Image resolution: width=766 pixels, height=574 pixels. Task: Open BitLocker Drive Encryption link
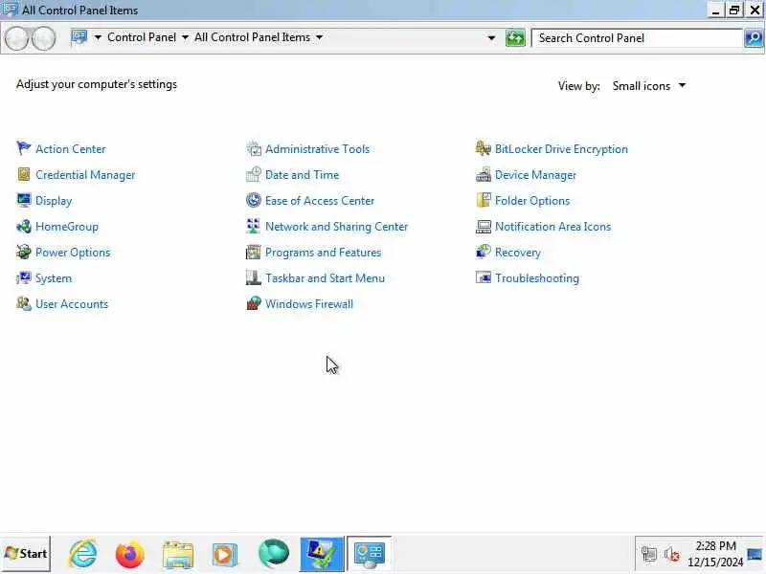pyautogui.click(x=561, y=149)
